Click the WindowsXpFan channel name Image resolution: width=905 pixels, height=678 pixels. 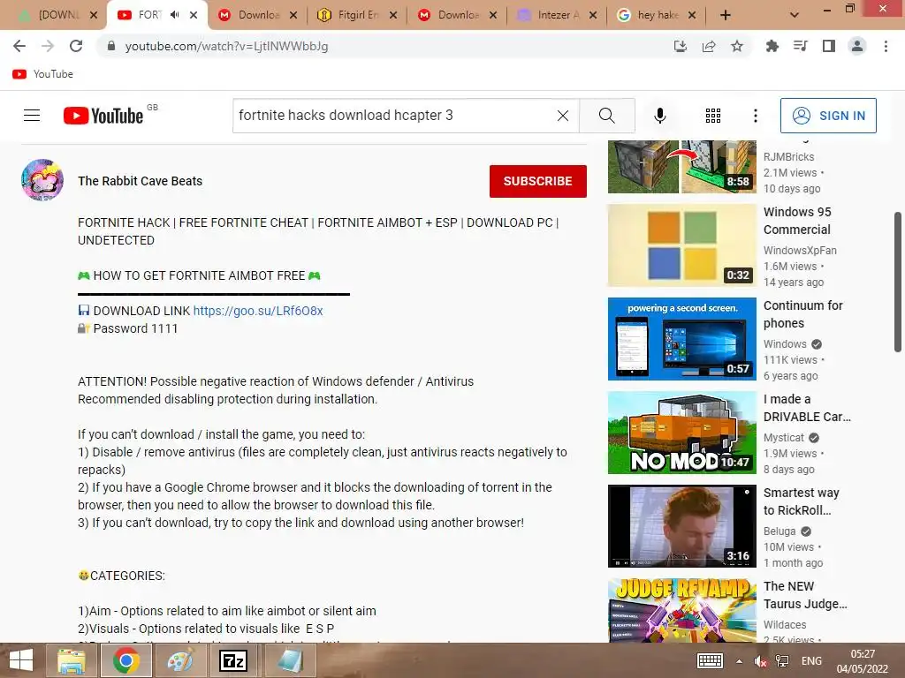point(800,250)
